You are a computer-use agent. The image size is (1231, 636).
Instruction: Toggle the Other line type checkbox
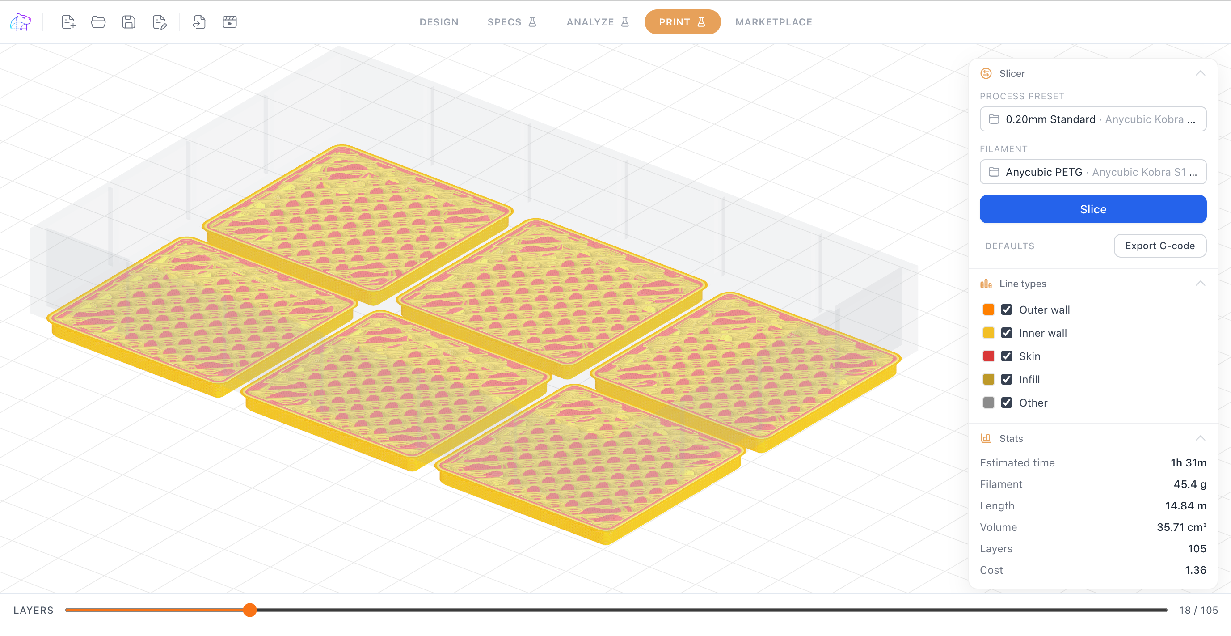pyautogui.click(x=1007, y=403)
